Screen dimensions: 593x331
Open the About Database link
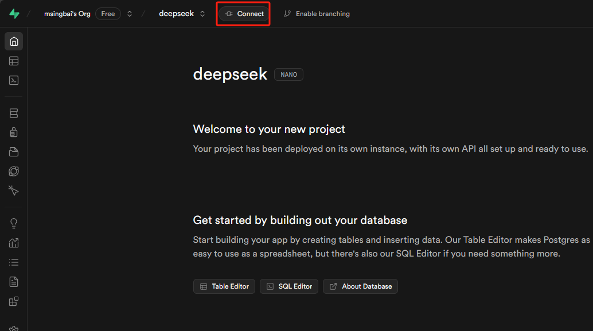pos(360,286)
